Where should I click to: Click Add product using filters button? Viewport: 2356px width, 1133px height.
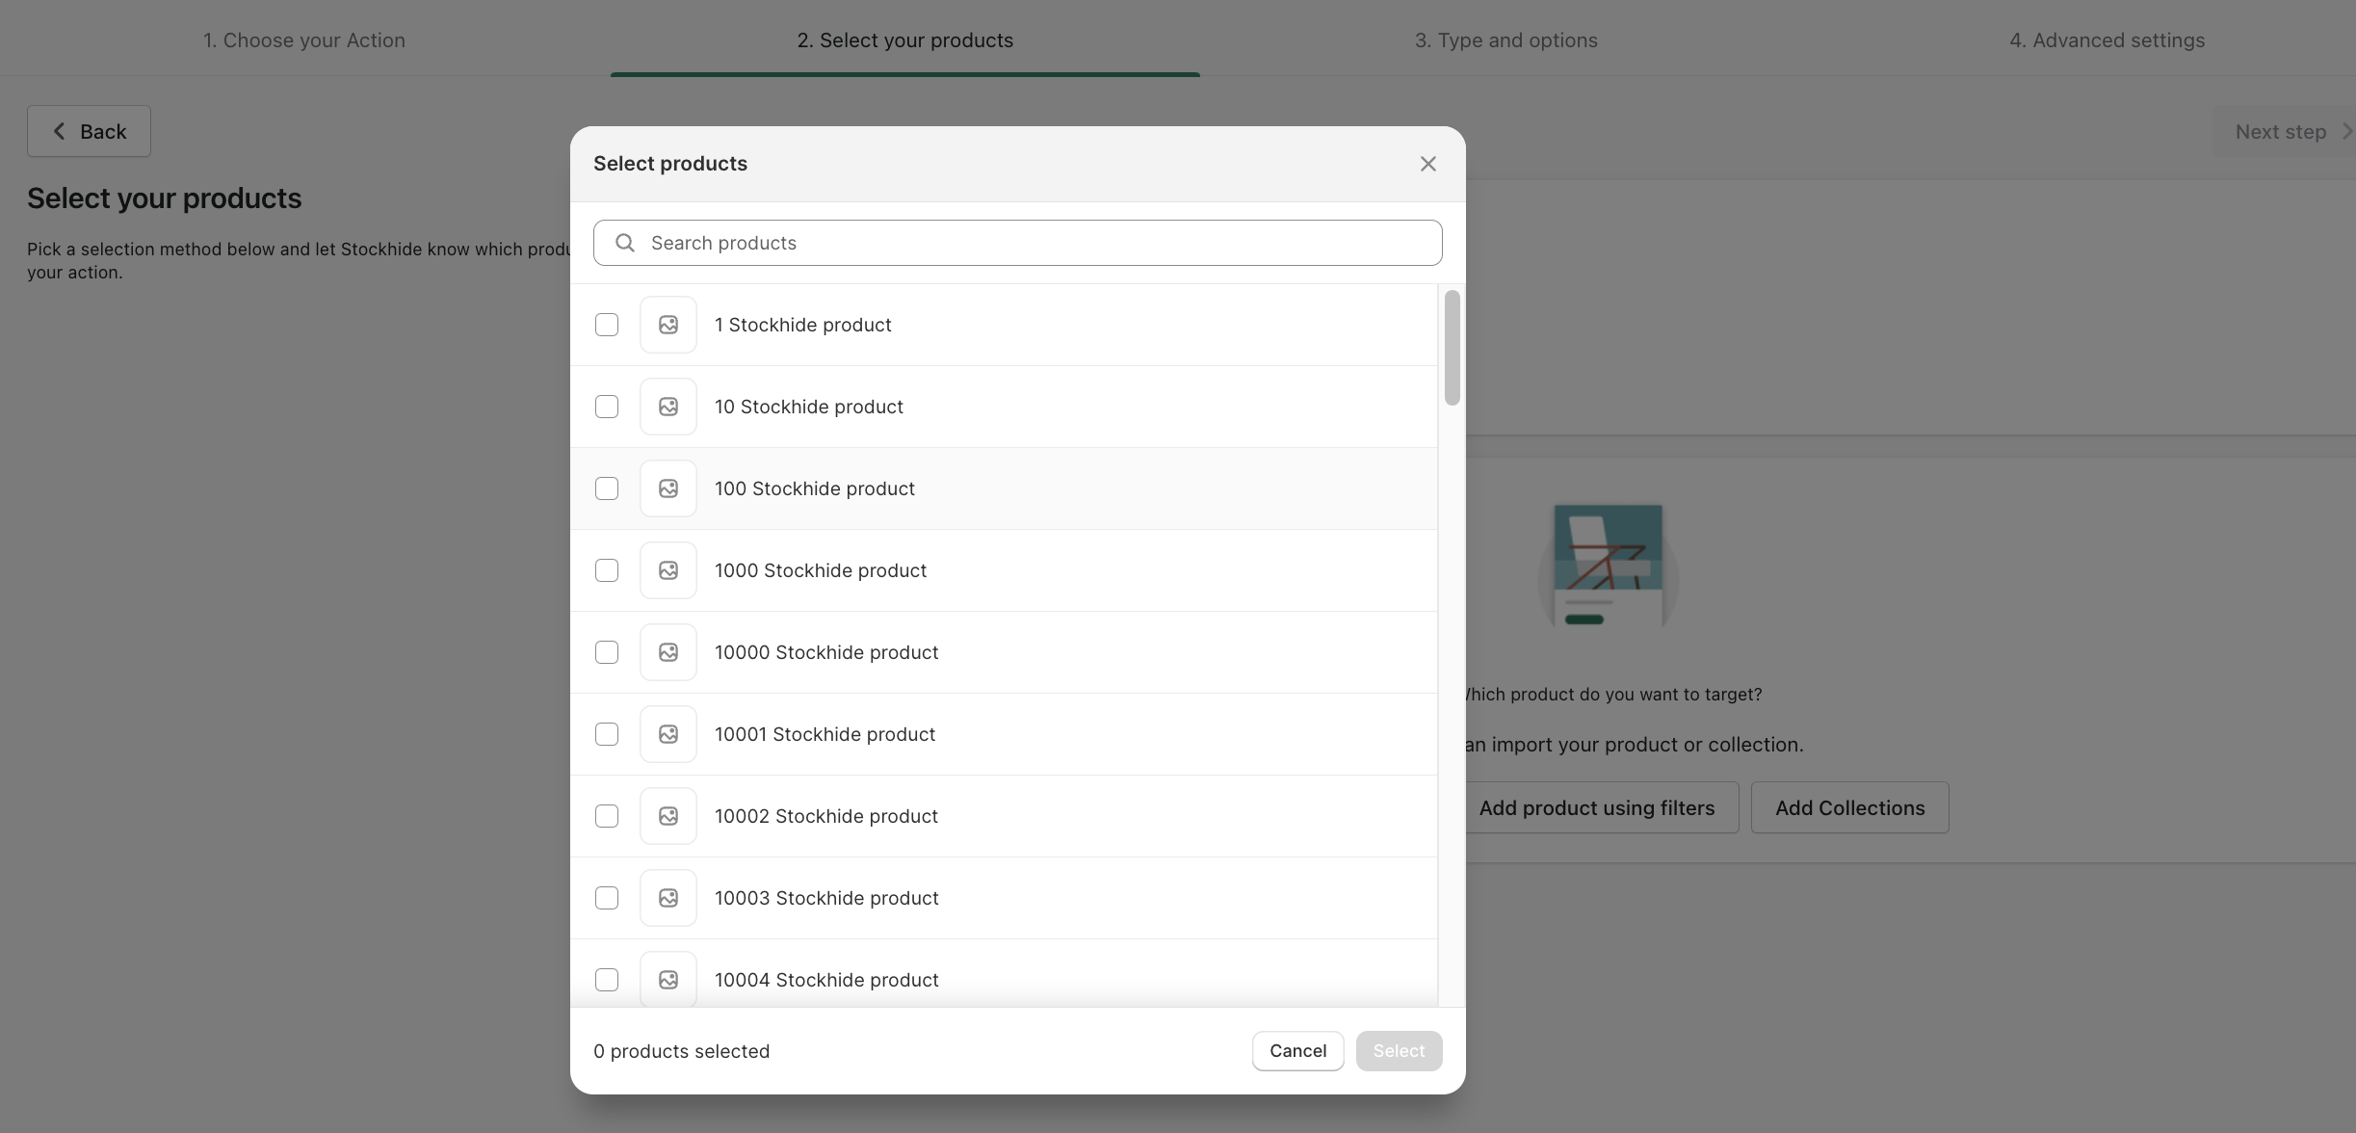coord(1597,807)
